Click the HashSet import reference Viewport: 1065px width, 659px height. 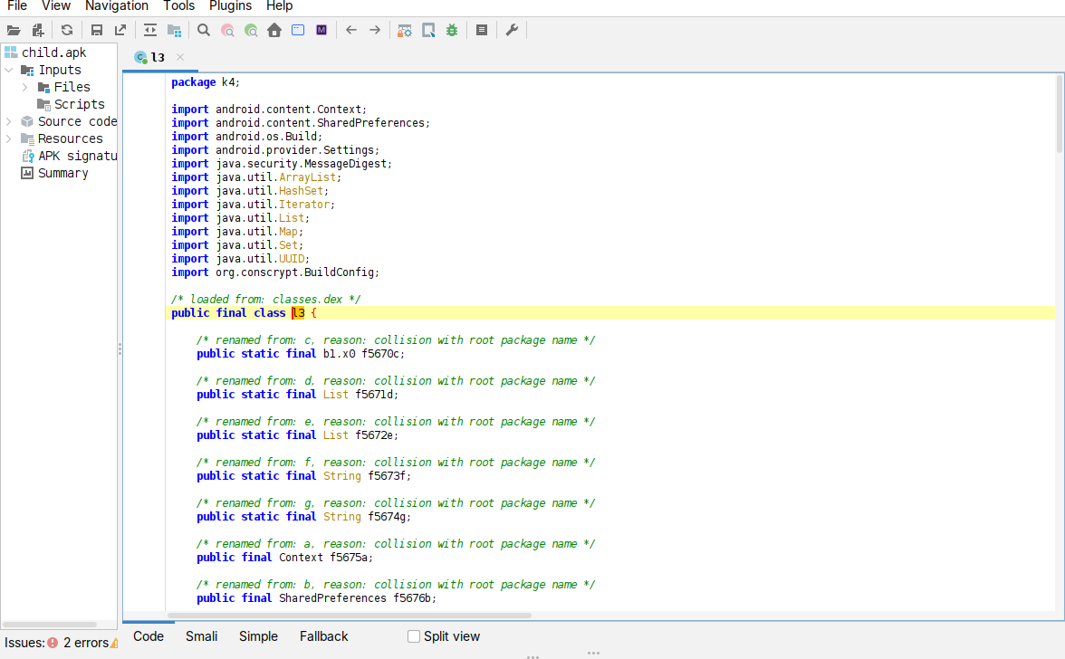pyautogui.click(x=301, y=191)
